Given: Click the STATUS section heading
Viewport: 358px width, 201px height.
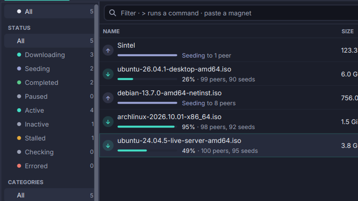Looking at the screenshot, I should 19,28.
